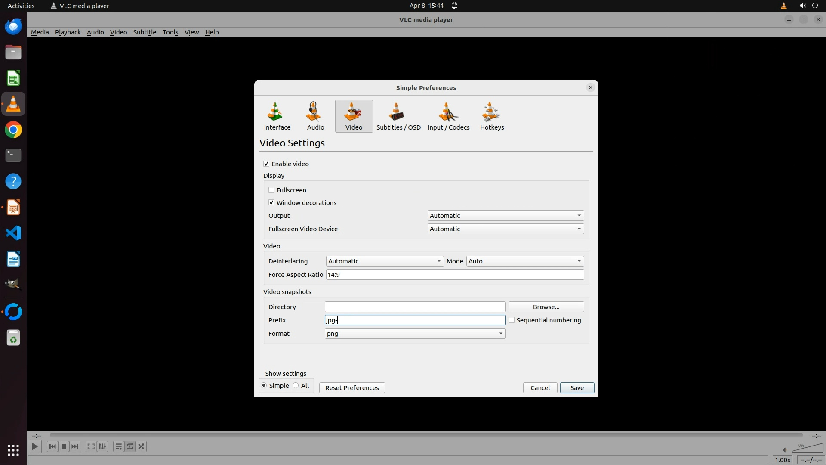Viewport: 826px width, 465px height.
Task: Open the Input / Codecs preferences
Action: click(448, 116)
